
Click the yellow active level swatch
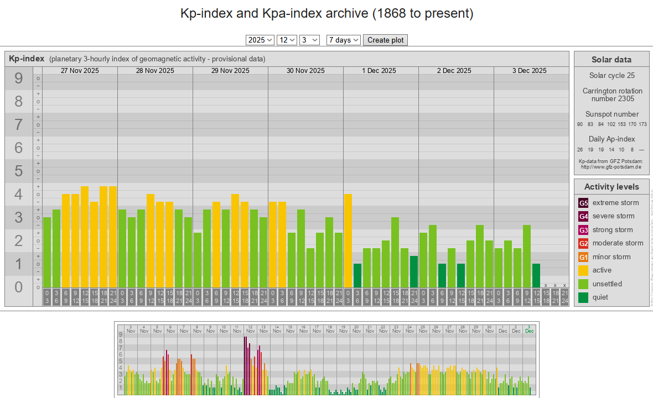coord(583,270)
